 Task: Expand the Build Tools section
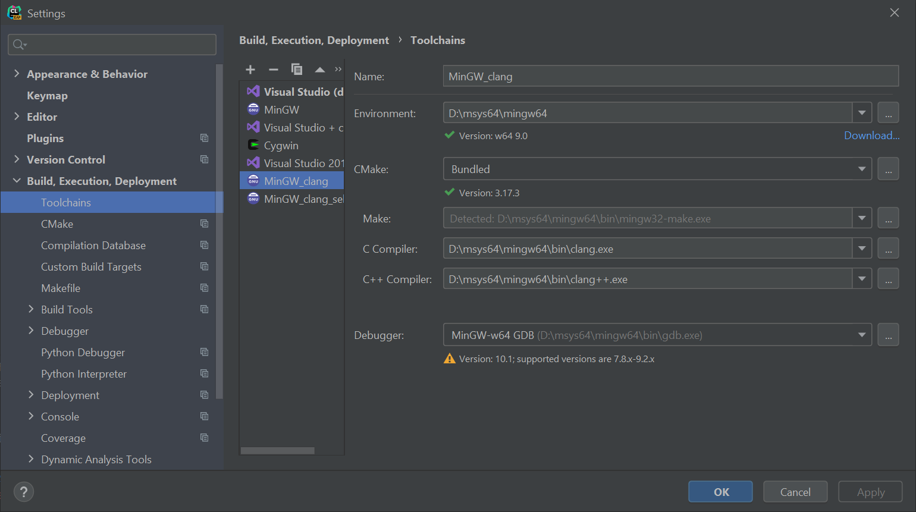click(31, 309)
